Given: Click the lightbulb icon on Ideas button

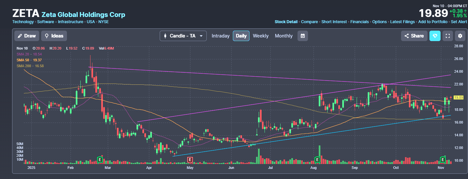Looking at the screenshot, I should click(47, 36).
